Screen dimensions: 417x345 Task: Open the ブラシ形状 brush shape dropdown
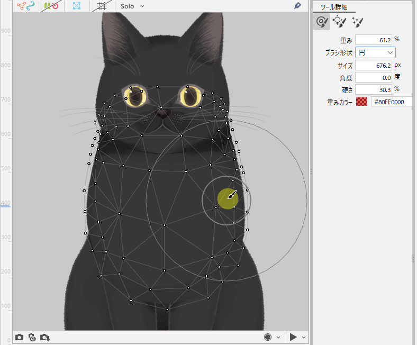[375, 52]
